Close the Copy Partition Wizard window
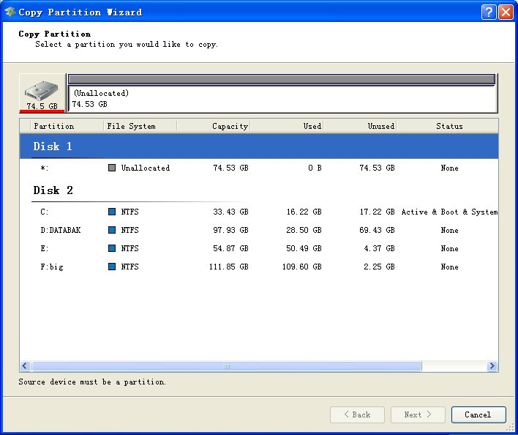 506,12
